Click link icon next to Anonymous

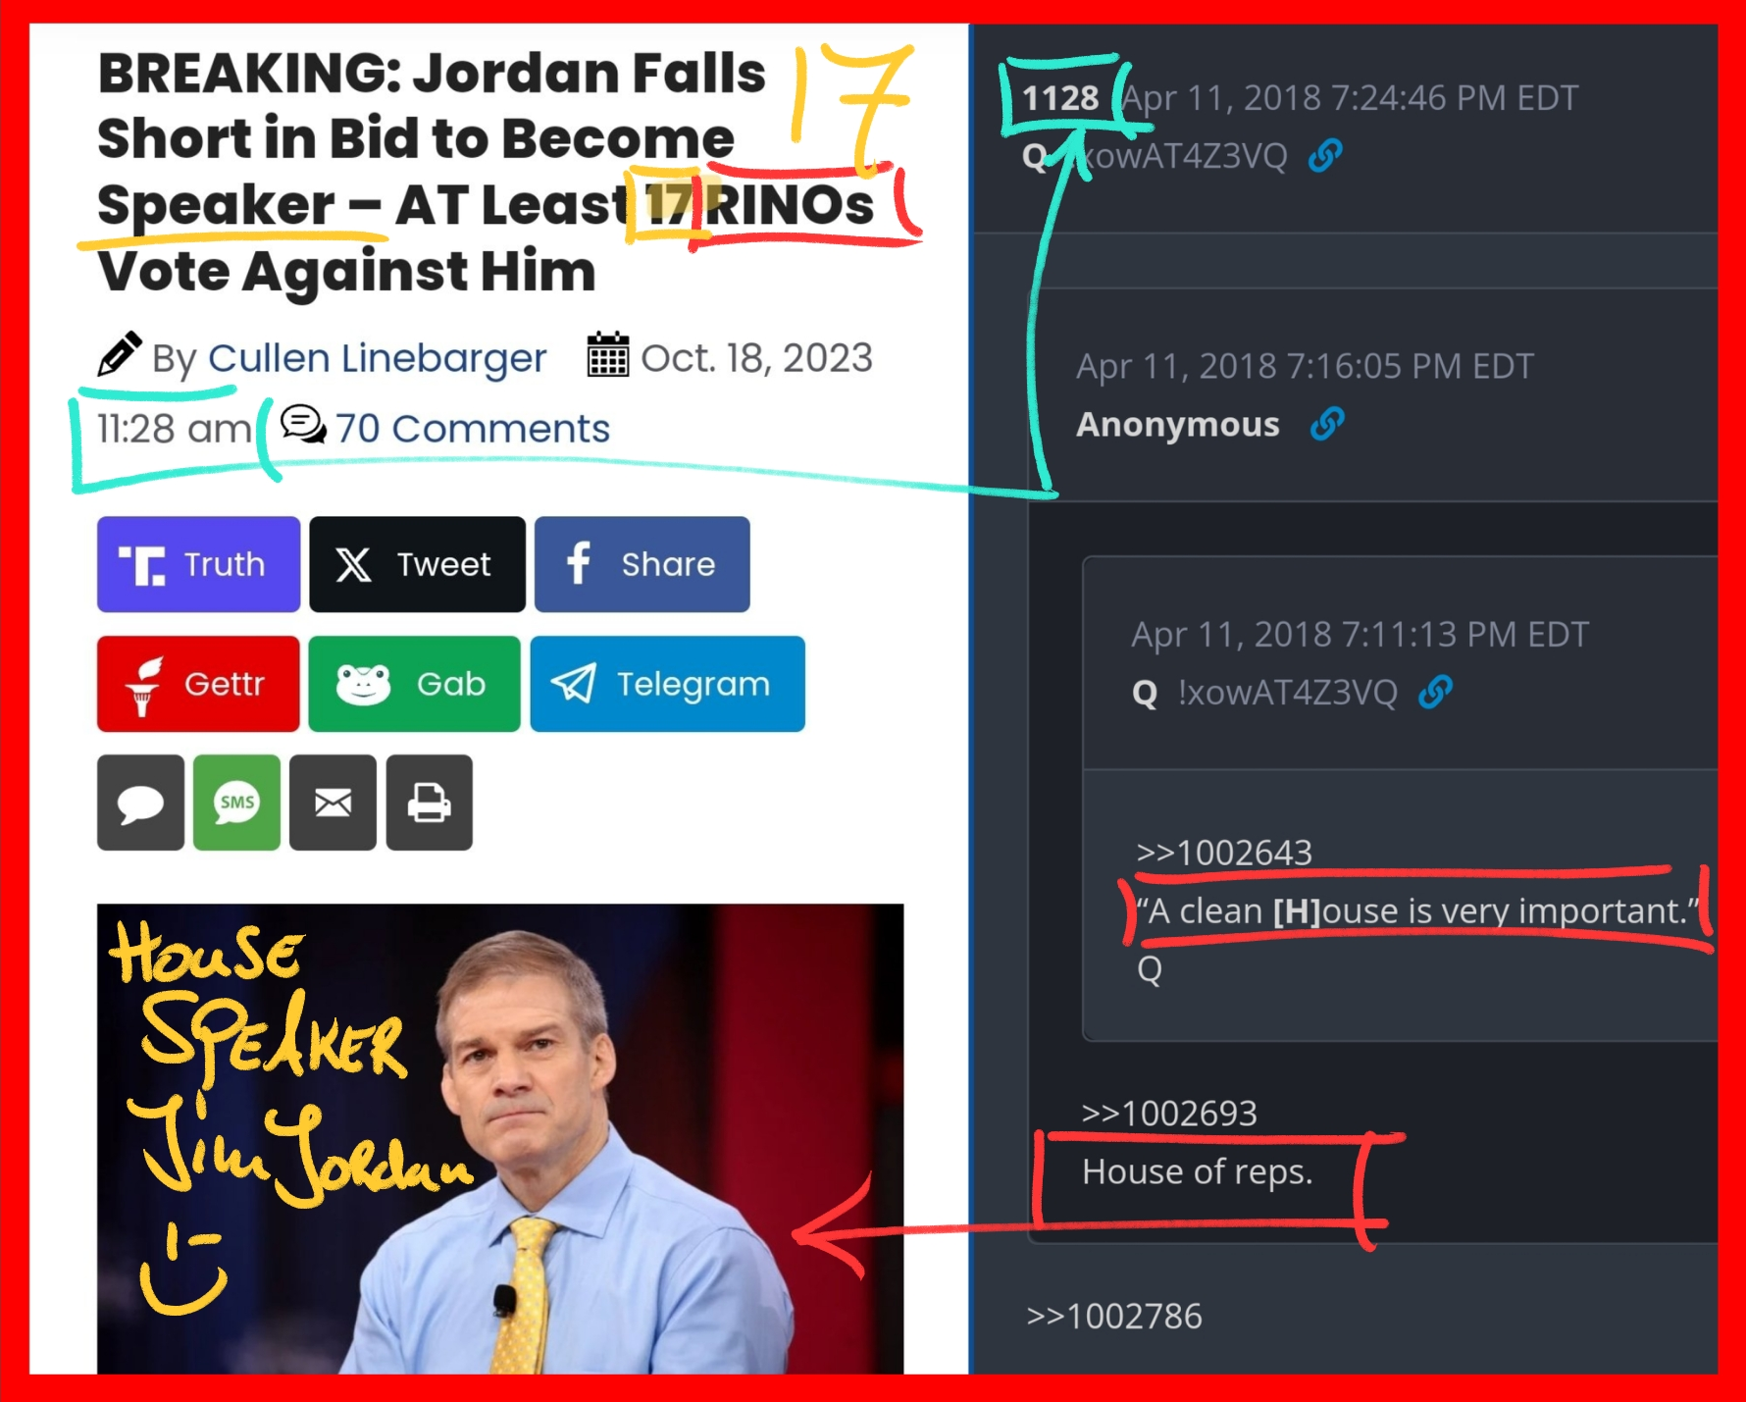[x=1327, y=424]
